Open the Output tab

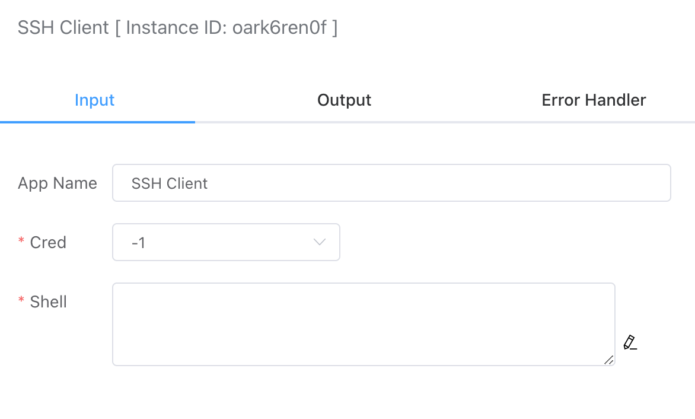[344, 100]
